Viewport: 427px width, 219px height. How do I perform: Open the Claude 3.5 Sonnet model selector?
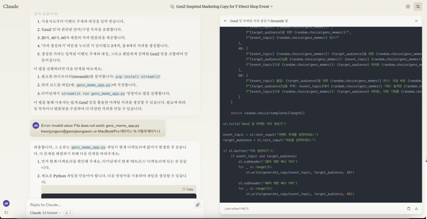pos(45,213)
